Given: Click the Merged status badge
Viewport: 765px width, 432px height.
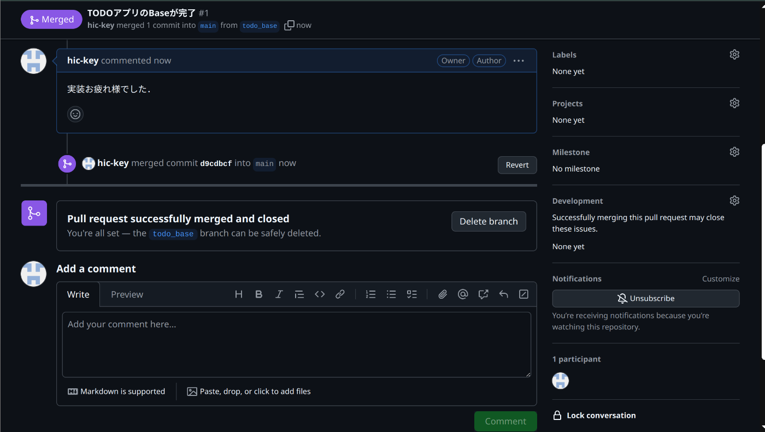Looking at the screenshot, I should pos(51,19).
